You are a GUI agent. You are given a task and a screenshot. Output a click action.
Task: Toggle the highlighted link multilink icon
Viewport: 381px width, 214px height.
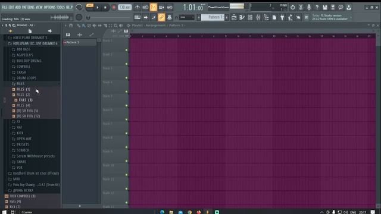coord(161,17)
